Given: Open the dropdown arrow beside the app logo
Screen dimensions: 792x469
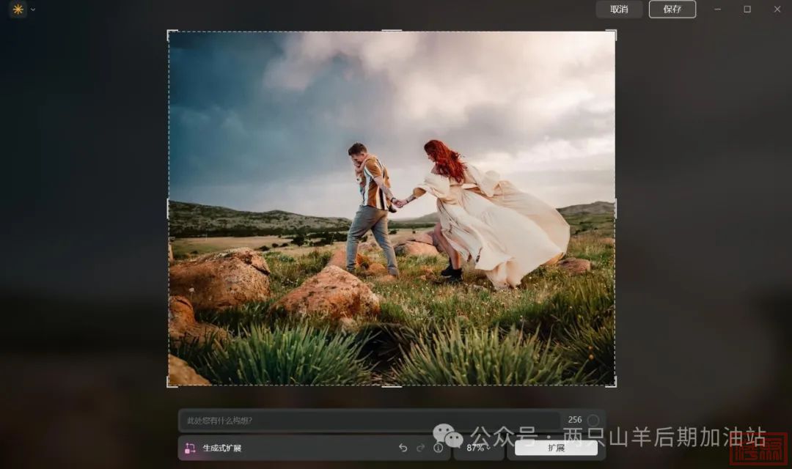Looking at the screenshot, I should click(33, 10).
